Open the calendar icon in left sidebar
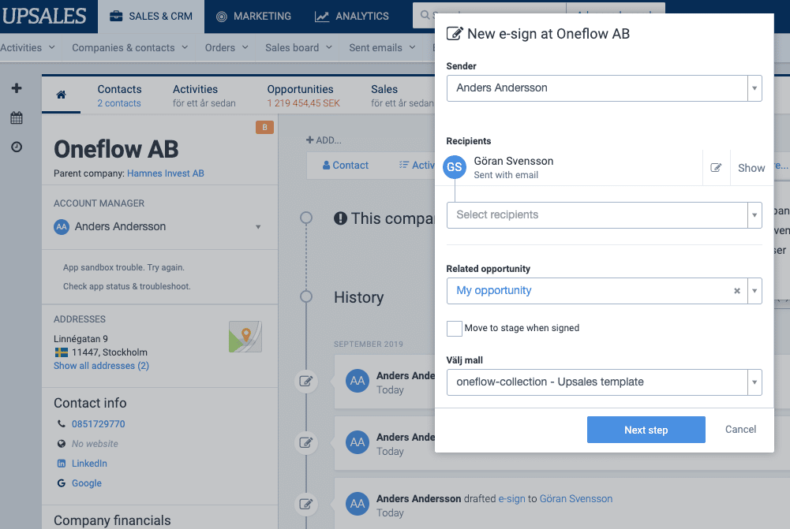Screen dimensions: 790x529 click(x=17, y=117)
